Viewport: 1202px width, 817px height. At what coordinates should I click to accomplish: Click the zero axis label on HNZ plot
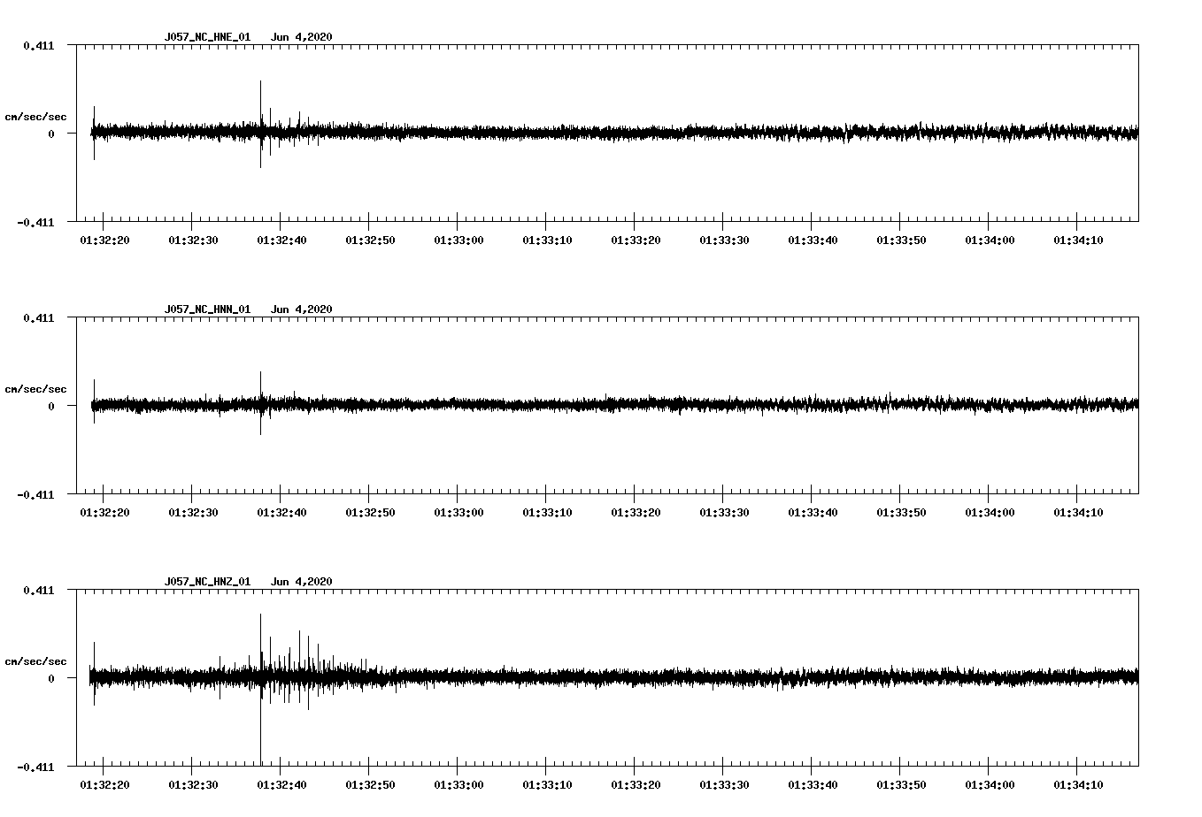[x=51, y=679]
